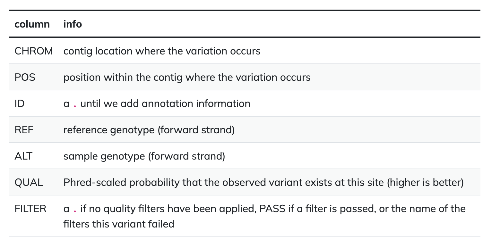
Task: Click the 'sample genotype (forward strand)' description
Action: pyautogui.click(x=144, y=156)
